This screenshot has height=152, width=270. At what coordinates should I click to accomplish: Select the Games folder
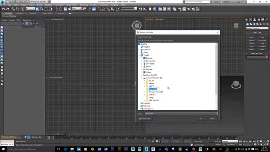(151, 84)
